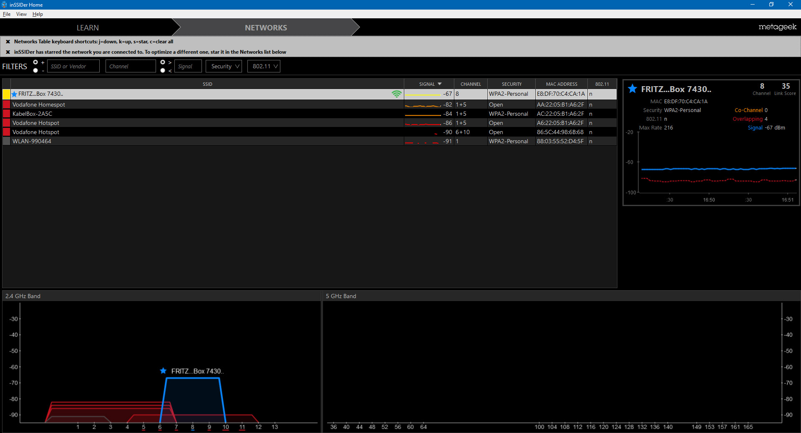The width and height of the screenshot is (801, 433).
Task: Select the Vodafone Hotspot row with -86 signal
Action: point(310,123)
